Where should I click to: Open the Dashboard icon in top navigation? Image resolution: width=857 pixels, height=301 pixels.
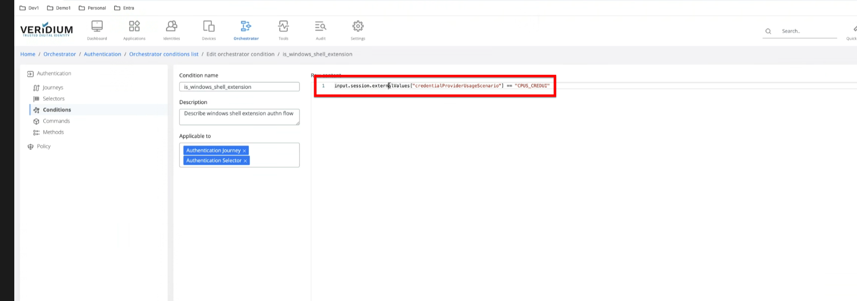[x=97, y=27]
